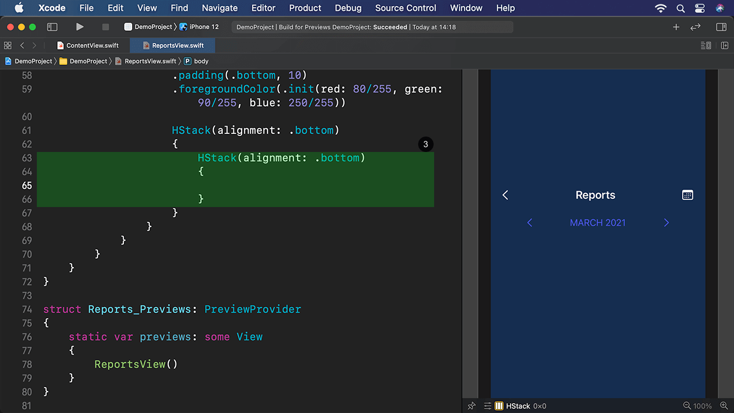Viewport: 734px width, 413px height.
Task: Click the previous month chevron in preview
Action: click(530, 222)
